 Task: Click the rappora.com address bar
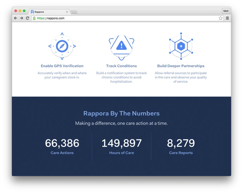(127, 18)
